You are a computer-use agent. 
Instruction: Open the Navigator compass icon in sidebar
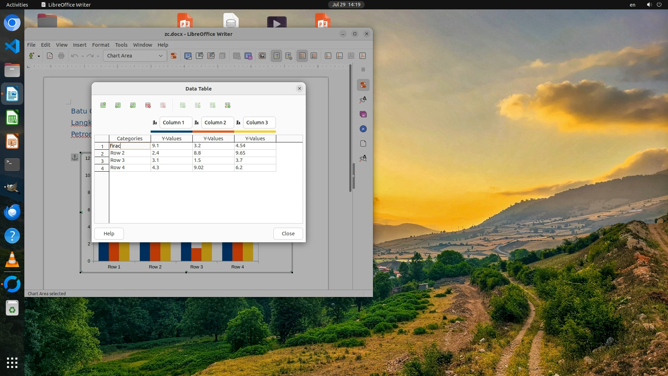pyautogui.click(x=363, y=129)
